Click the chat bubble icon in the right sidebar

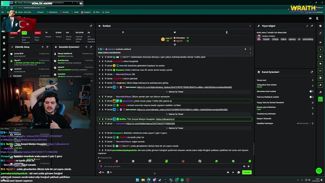[x=320, y=64]
